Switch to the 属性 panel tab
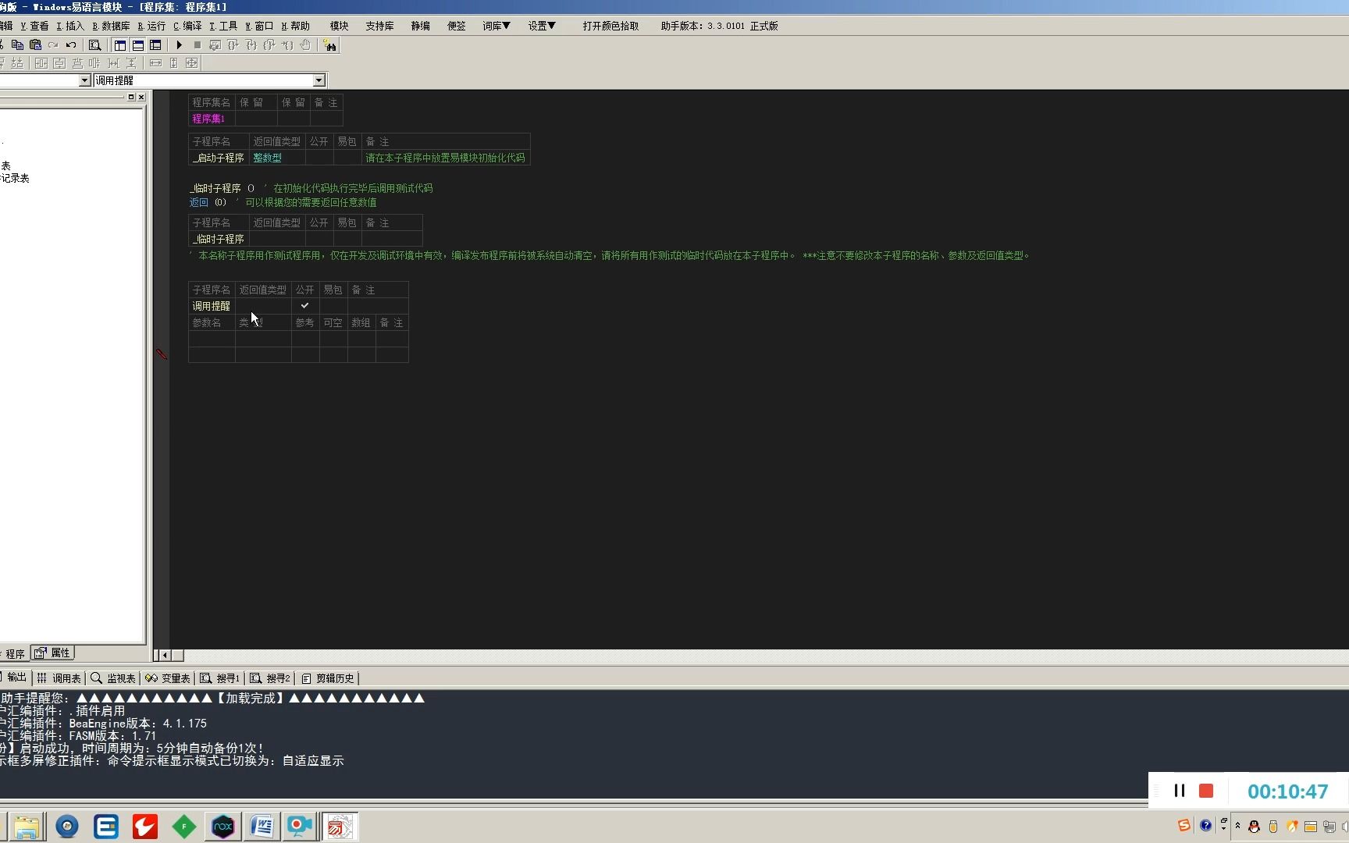Image resolution: width=1349 pixels, height=843 pixels. (53, 653)
